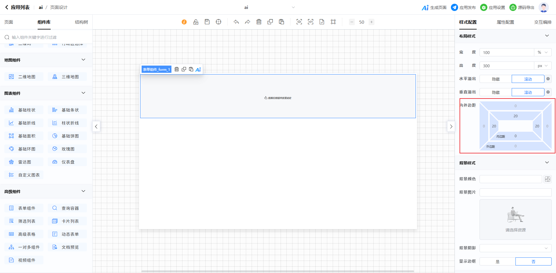Add the 基础饼图 chart component
556x273 pixels.
[67, 136]
